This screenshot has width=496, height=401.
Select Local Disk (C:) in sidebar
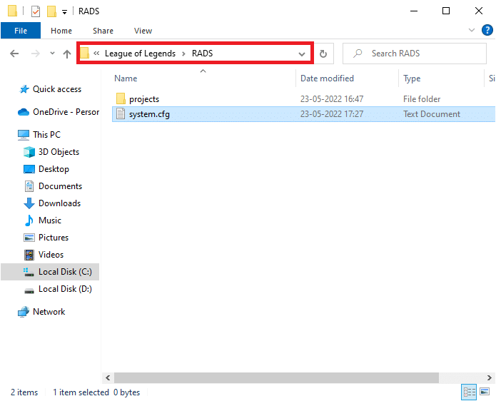click(50, 272)
